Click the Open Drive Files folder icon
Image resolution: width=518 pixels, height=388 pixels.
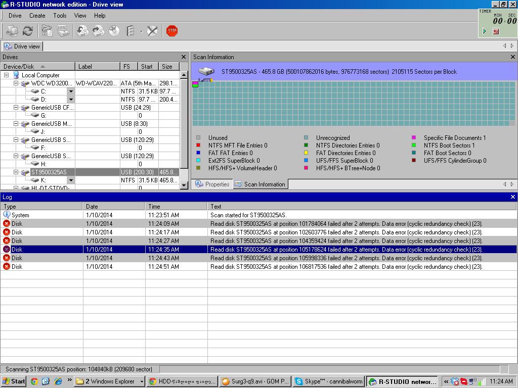point(47,31)
